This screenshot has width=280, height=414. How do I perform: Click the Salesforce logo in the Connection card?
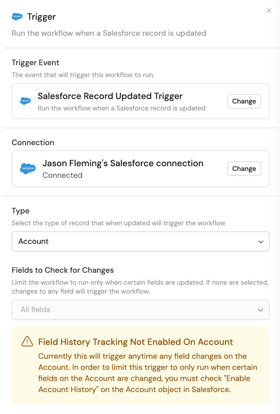pos(28,168)
